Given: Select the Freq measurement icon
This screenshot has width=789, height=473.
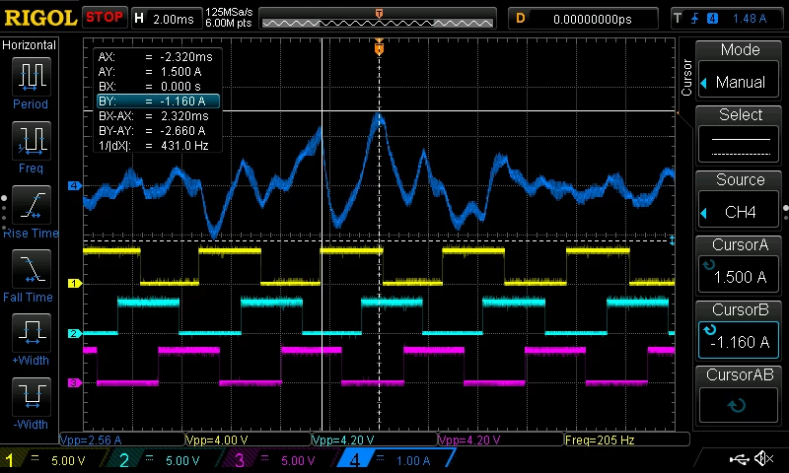Looking at the screenshot, I should (32, 140).
